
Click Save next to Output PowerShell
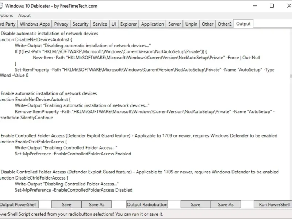[x=66, y=204]
